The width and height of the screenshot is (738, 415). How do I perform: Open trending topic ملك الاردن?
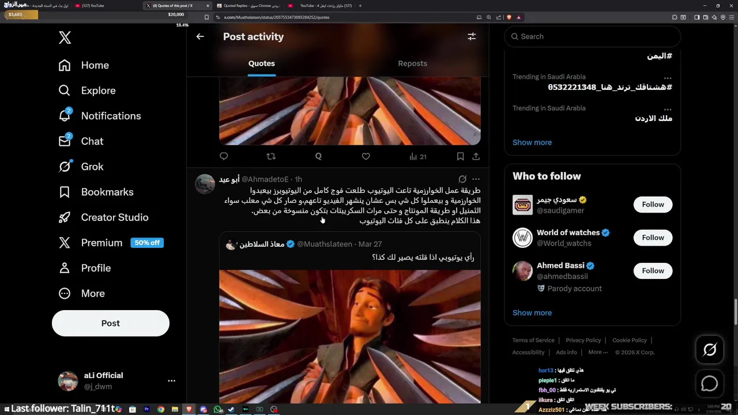tap(654, 118)
